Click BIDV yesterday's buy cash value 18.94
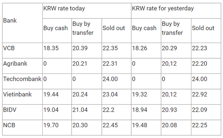Viewport: 223px width, 138px height. point(140,110)
